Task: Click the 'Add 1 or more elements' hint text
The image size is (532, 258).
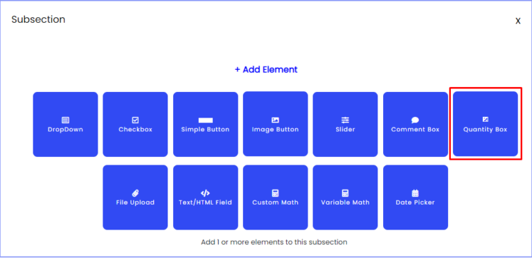Action: [274, 242]
